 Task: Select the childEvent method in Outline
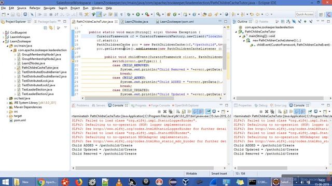click(x=293, y=45)
